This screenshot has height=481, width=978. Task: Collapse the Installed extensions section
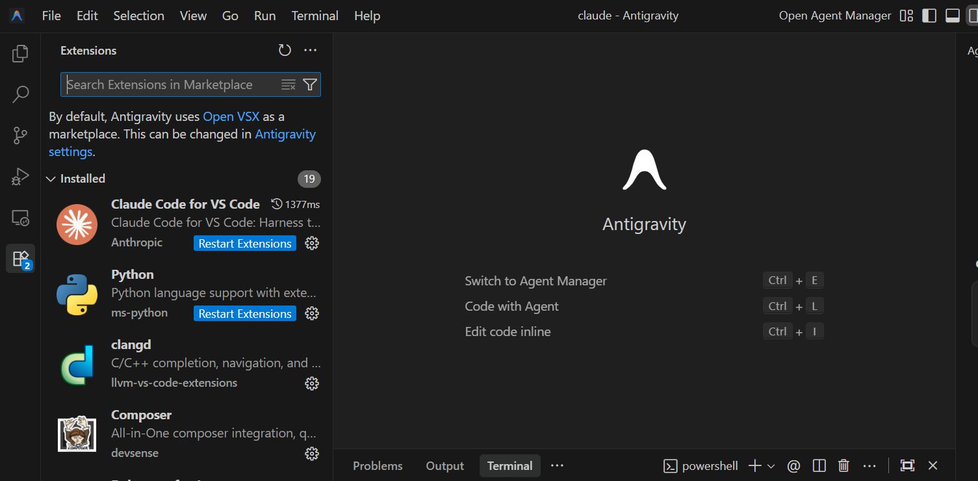coord(51,178)
